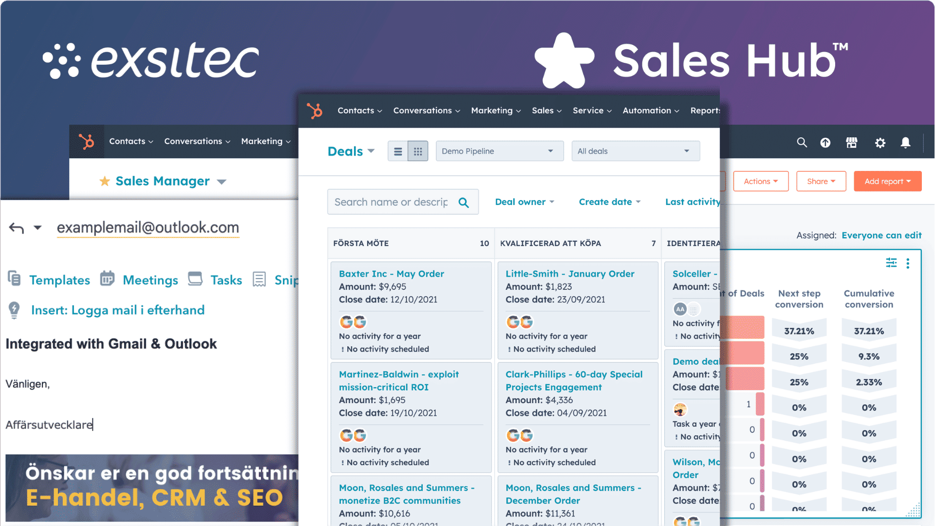935x526 pixels.
Task: Click HubSpot sprocket logo in Sales Manager window
Action: (87, 141)
